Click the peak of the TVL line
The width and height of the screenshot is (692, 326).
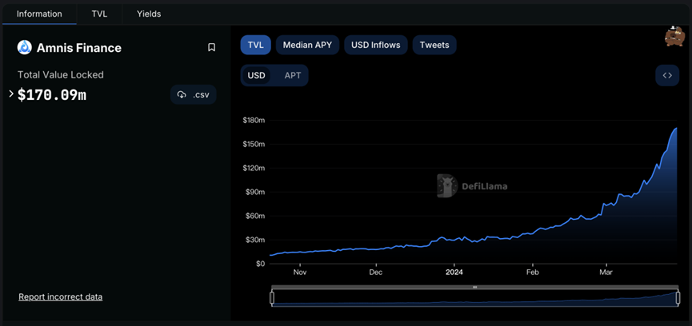click(x=677, y=128)
